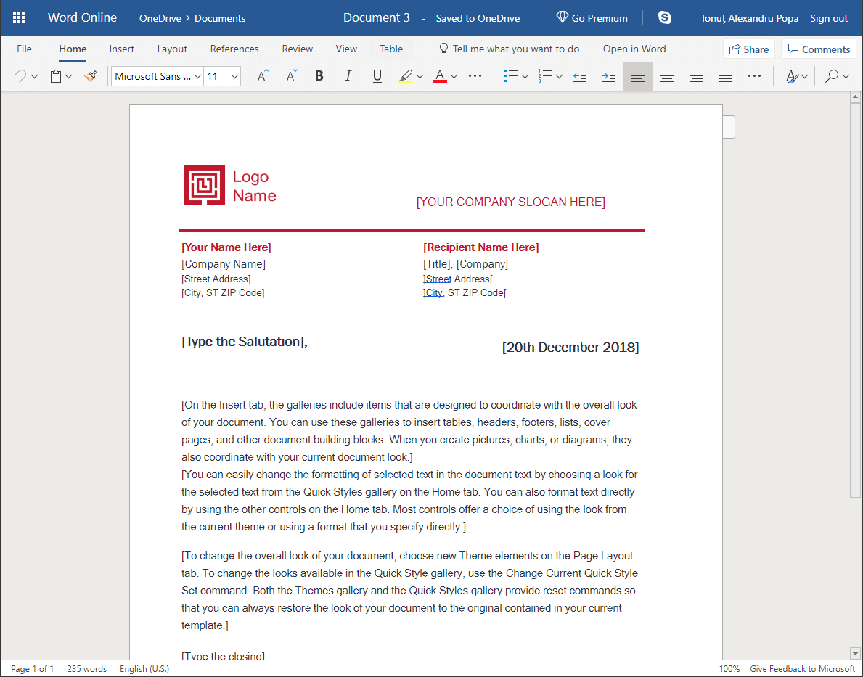
Task: Switch to the Insert tab
Action: click(x=122, y=49)
